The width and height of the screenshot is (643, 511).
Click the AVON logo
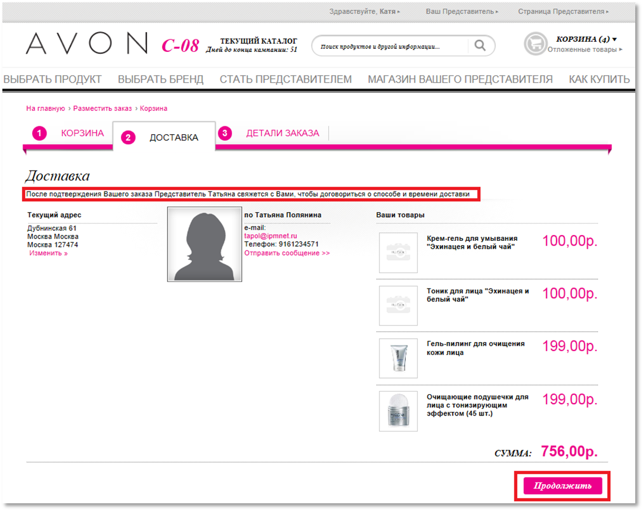[x=87, y=43]
